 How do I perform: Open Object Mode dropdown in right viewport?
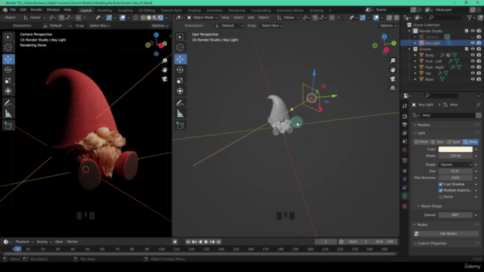tap(203, 17)
